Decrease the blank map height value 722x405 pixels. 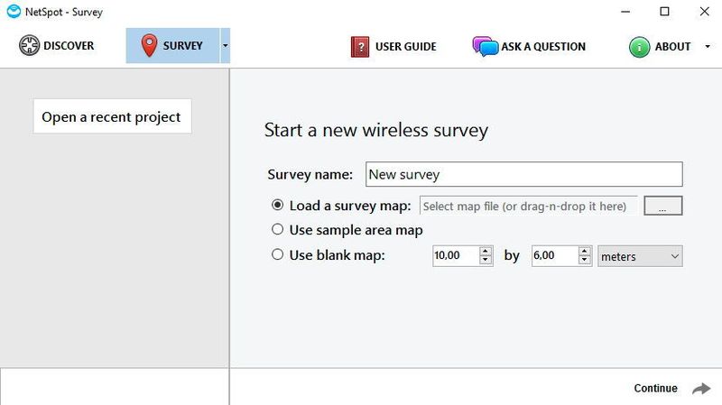(x=584, y=260)
